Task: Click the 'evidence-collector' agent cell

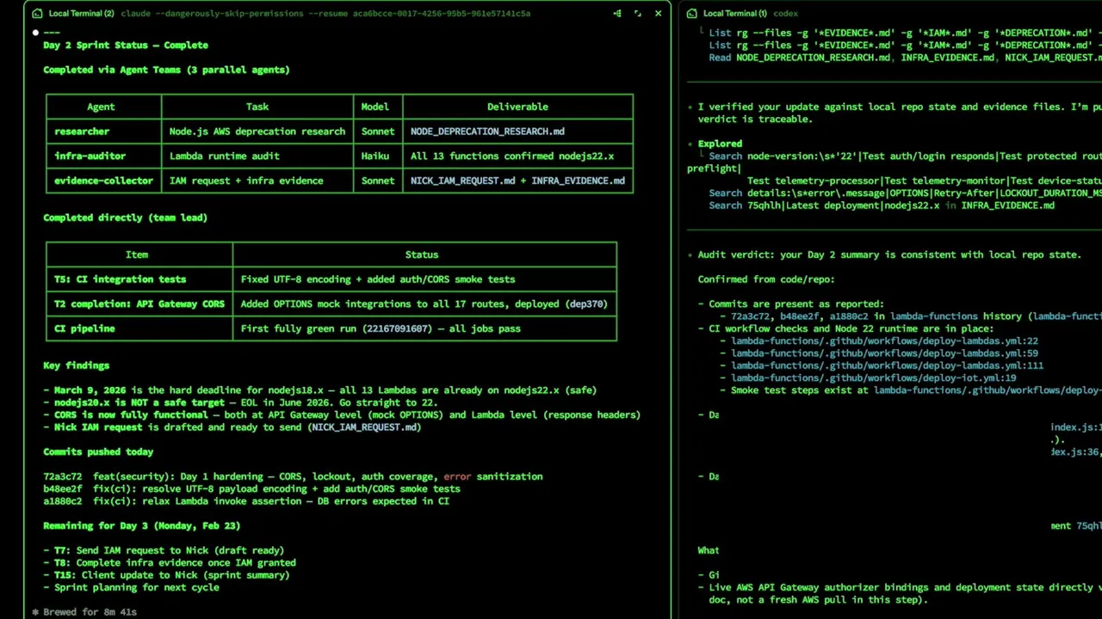Action: pyautogui.click(x=103, y=181)
